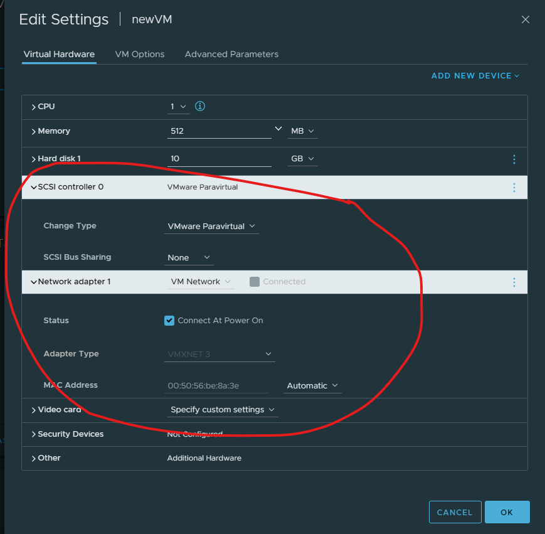Click the CPU info icon
545x534 pixels.
pyautogui.click(x=200, y=106)
